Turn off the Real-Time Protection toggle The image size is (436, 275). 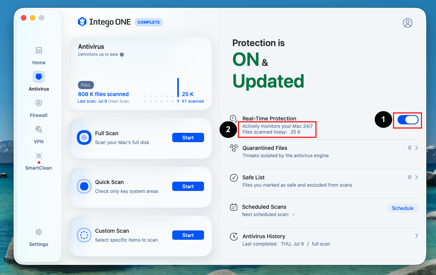pos(408,120)
